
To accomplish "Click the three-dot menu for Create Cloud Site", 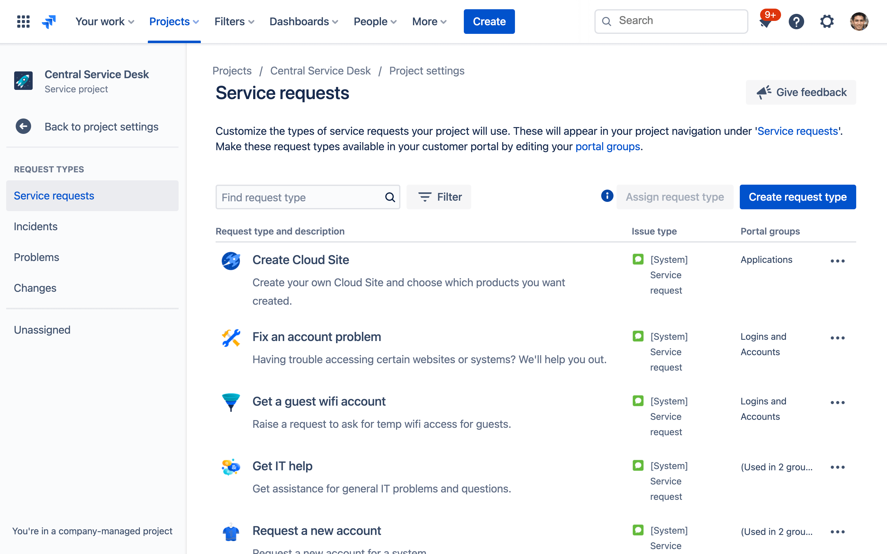I will coord(838,260).
